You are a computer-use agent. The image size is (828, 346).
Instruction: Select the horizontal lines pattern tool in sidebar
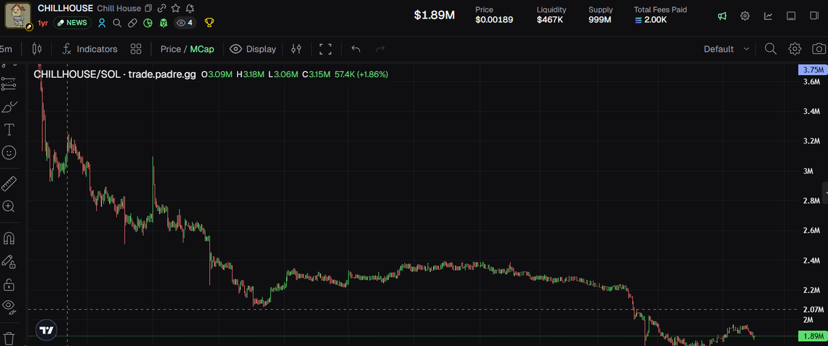click(x=10, y=84)
